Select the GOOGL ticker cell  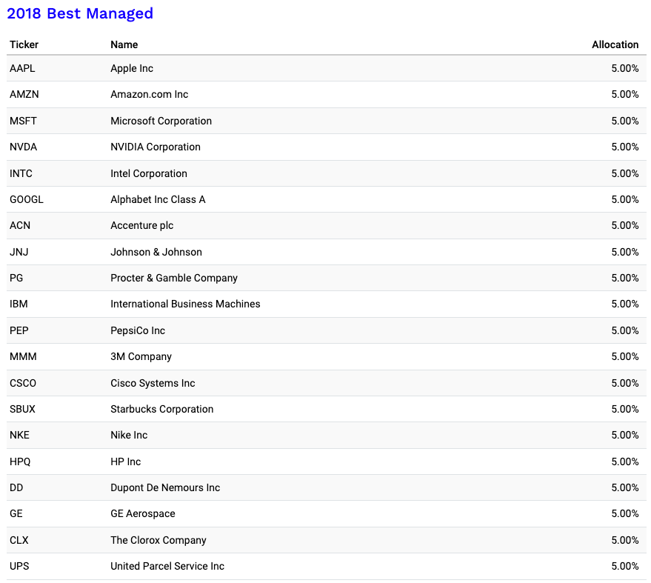coord(26,199)
